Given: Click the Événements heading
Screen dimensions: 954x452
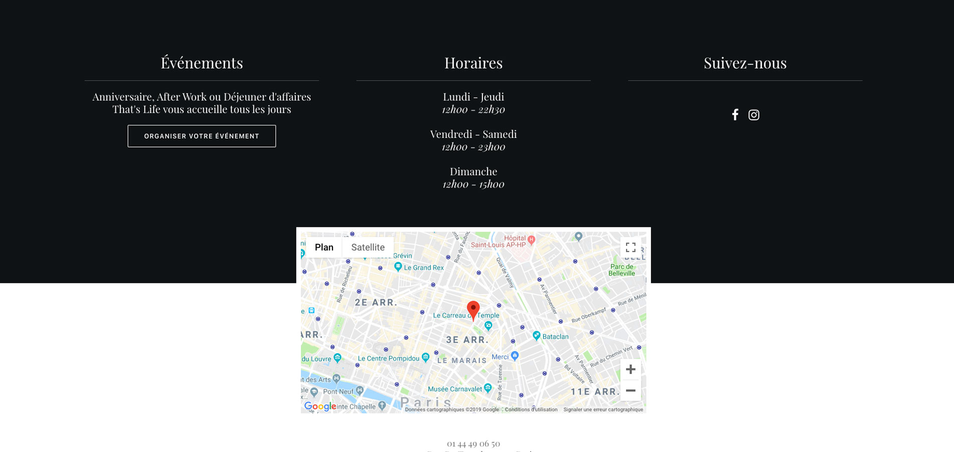Looking at the screenshot, I should 202,63.
